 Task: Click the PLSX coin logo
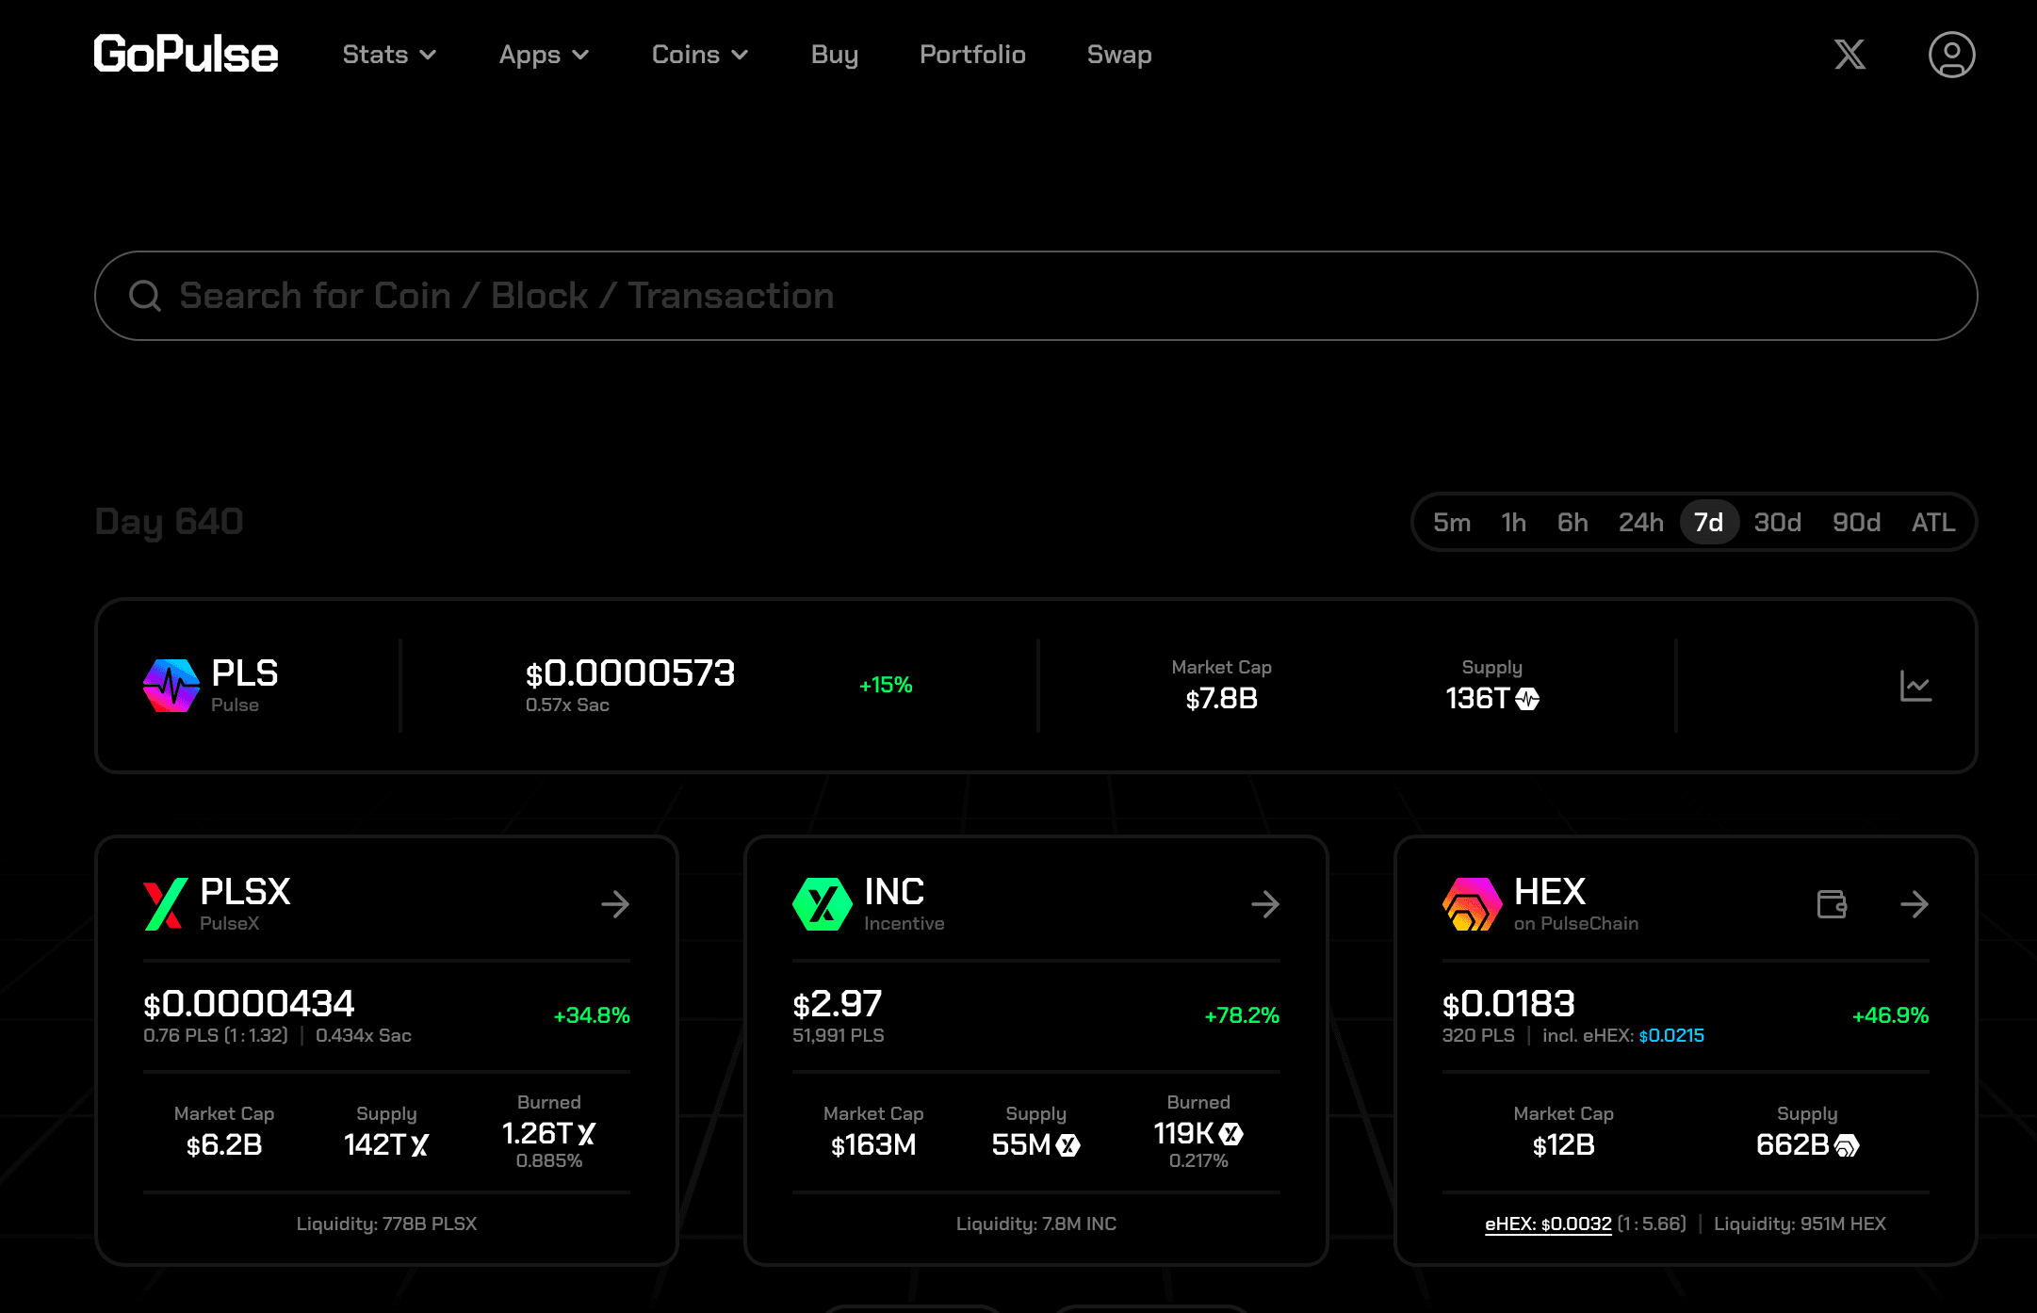[x=165, y=904]
